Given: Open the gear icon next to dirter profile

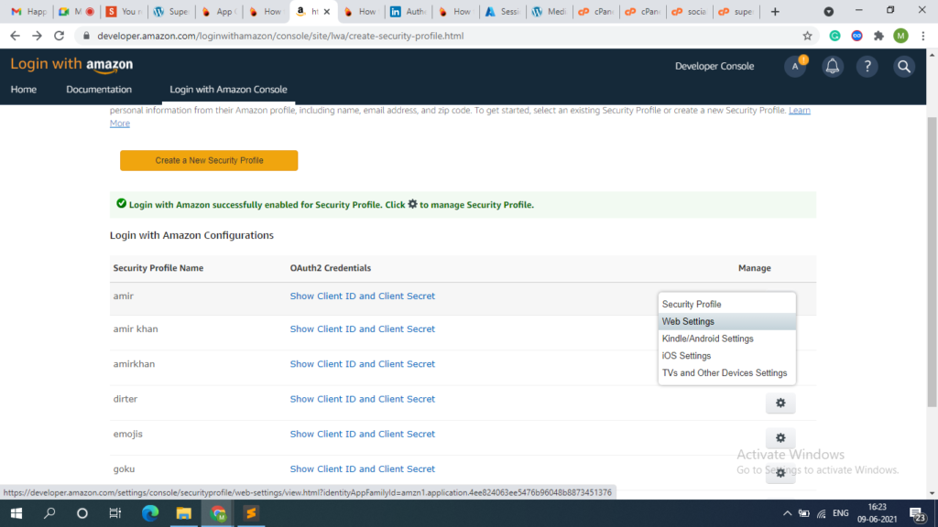Looking at the screenshot, I should click(780, 403).
